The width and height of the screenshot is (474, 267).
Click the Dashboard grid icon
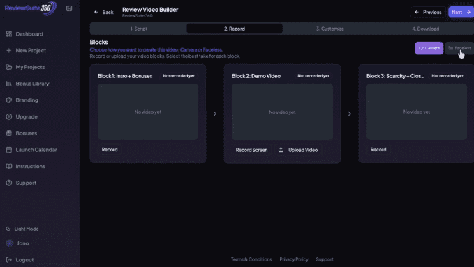9,34
